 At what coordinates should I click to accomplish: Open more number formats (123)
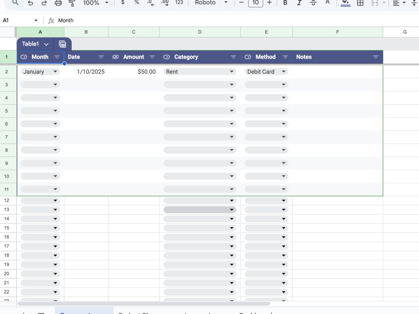point(179,3)
